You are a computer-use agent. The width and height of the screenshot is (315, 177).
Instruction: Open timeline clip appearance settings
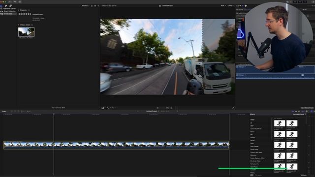tap(307, 112)
